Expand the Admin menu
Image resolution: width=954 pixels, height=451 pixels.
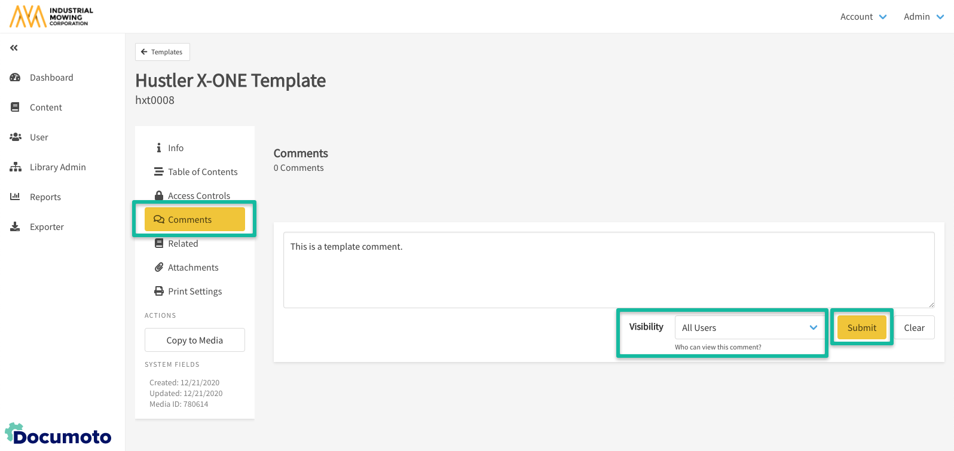pyautogui.click(x=923, y=17)
